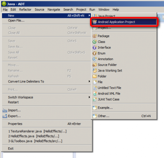164x158 pixels.
Task: Click the Export icon in File menu
Action: [x=5, y=116]
